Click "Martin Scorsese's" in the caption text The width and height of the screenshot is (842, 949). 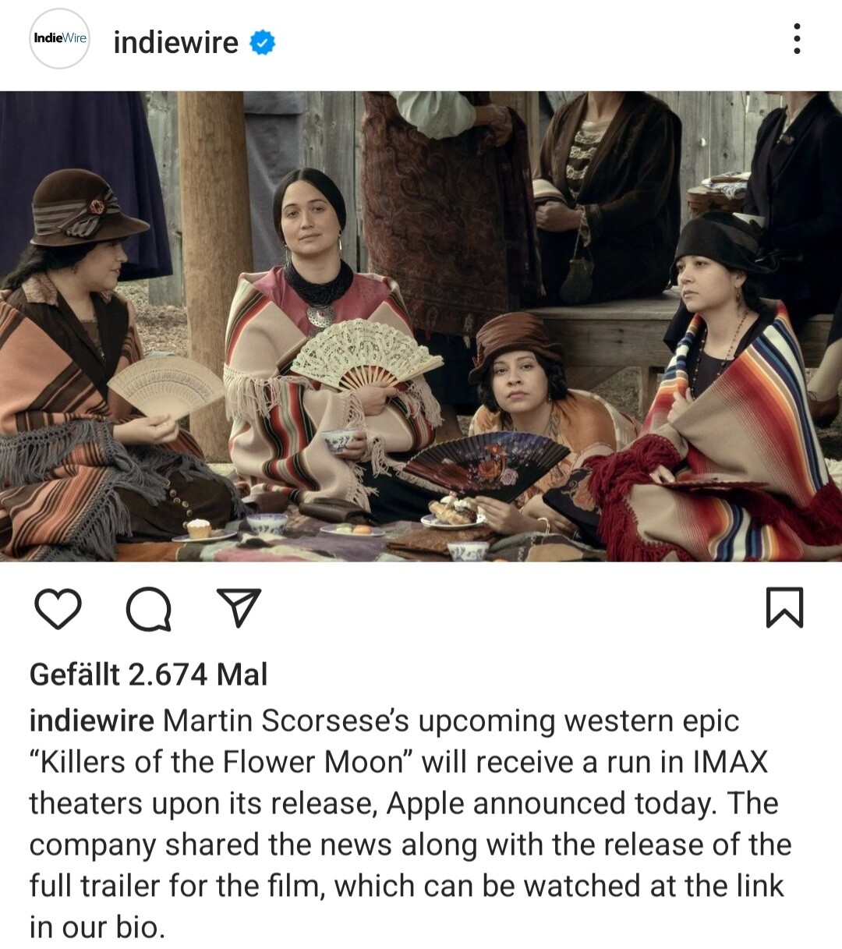(x=286, y=721)
